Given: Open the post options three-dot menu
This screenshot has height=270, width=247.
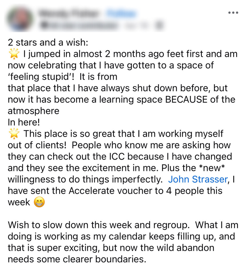Looking at the screenshot, I should 233,13.
